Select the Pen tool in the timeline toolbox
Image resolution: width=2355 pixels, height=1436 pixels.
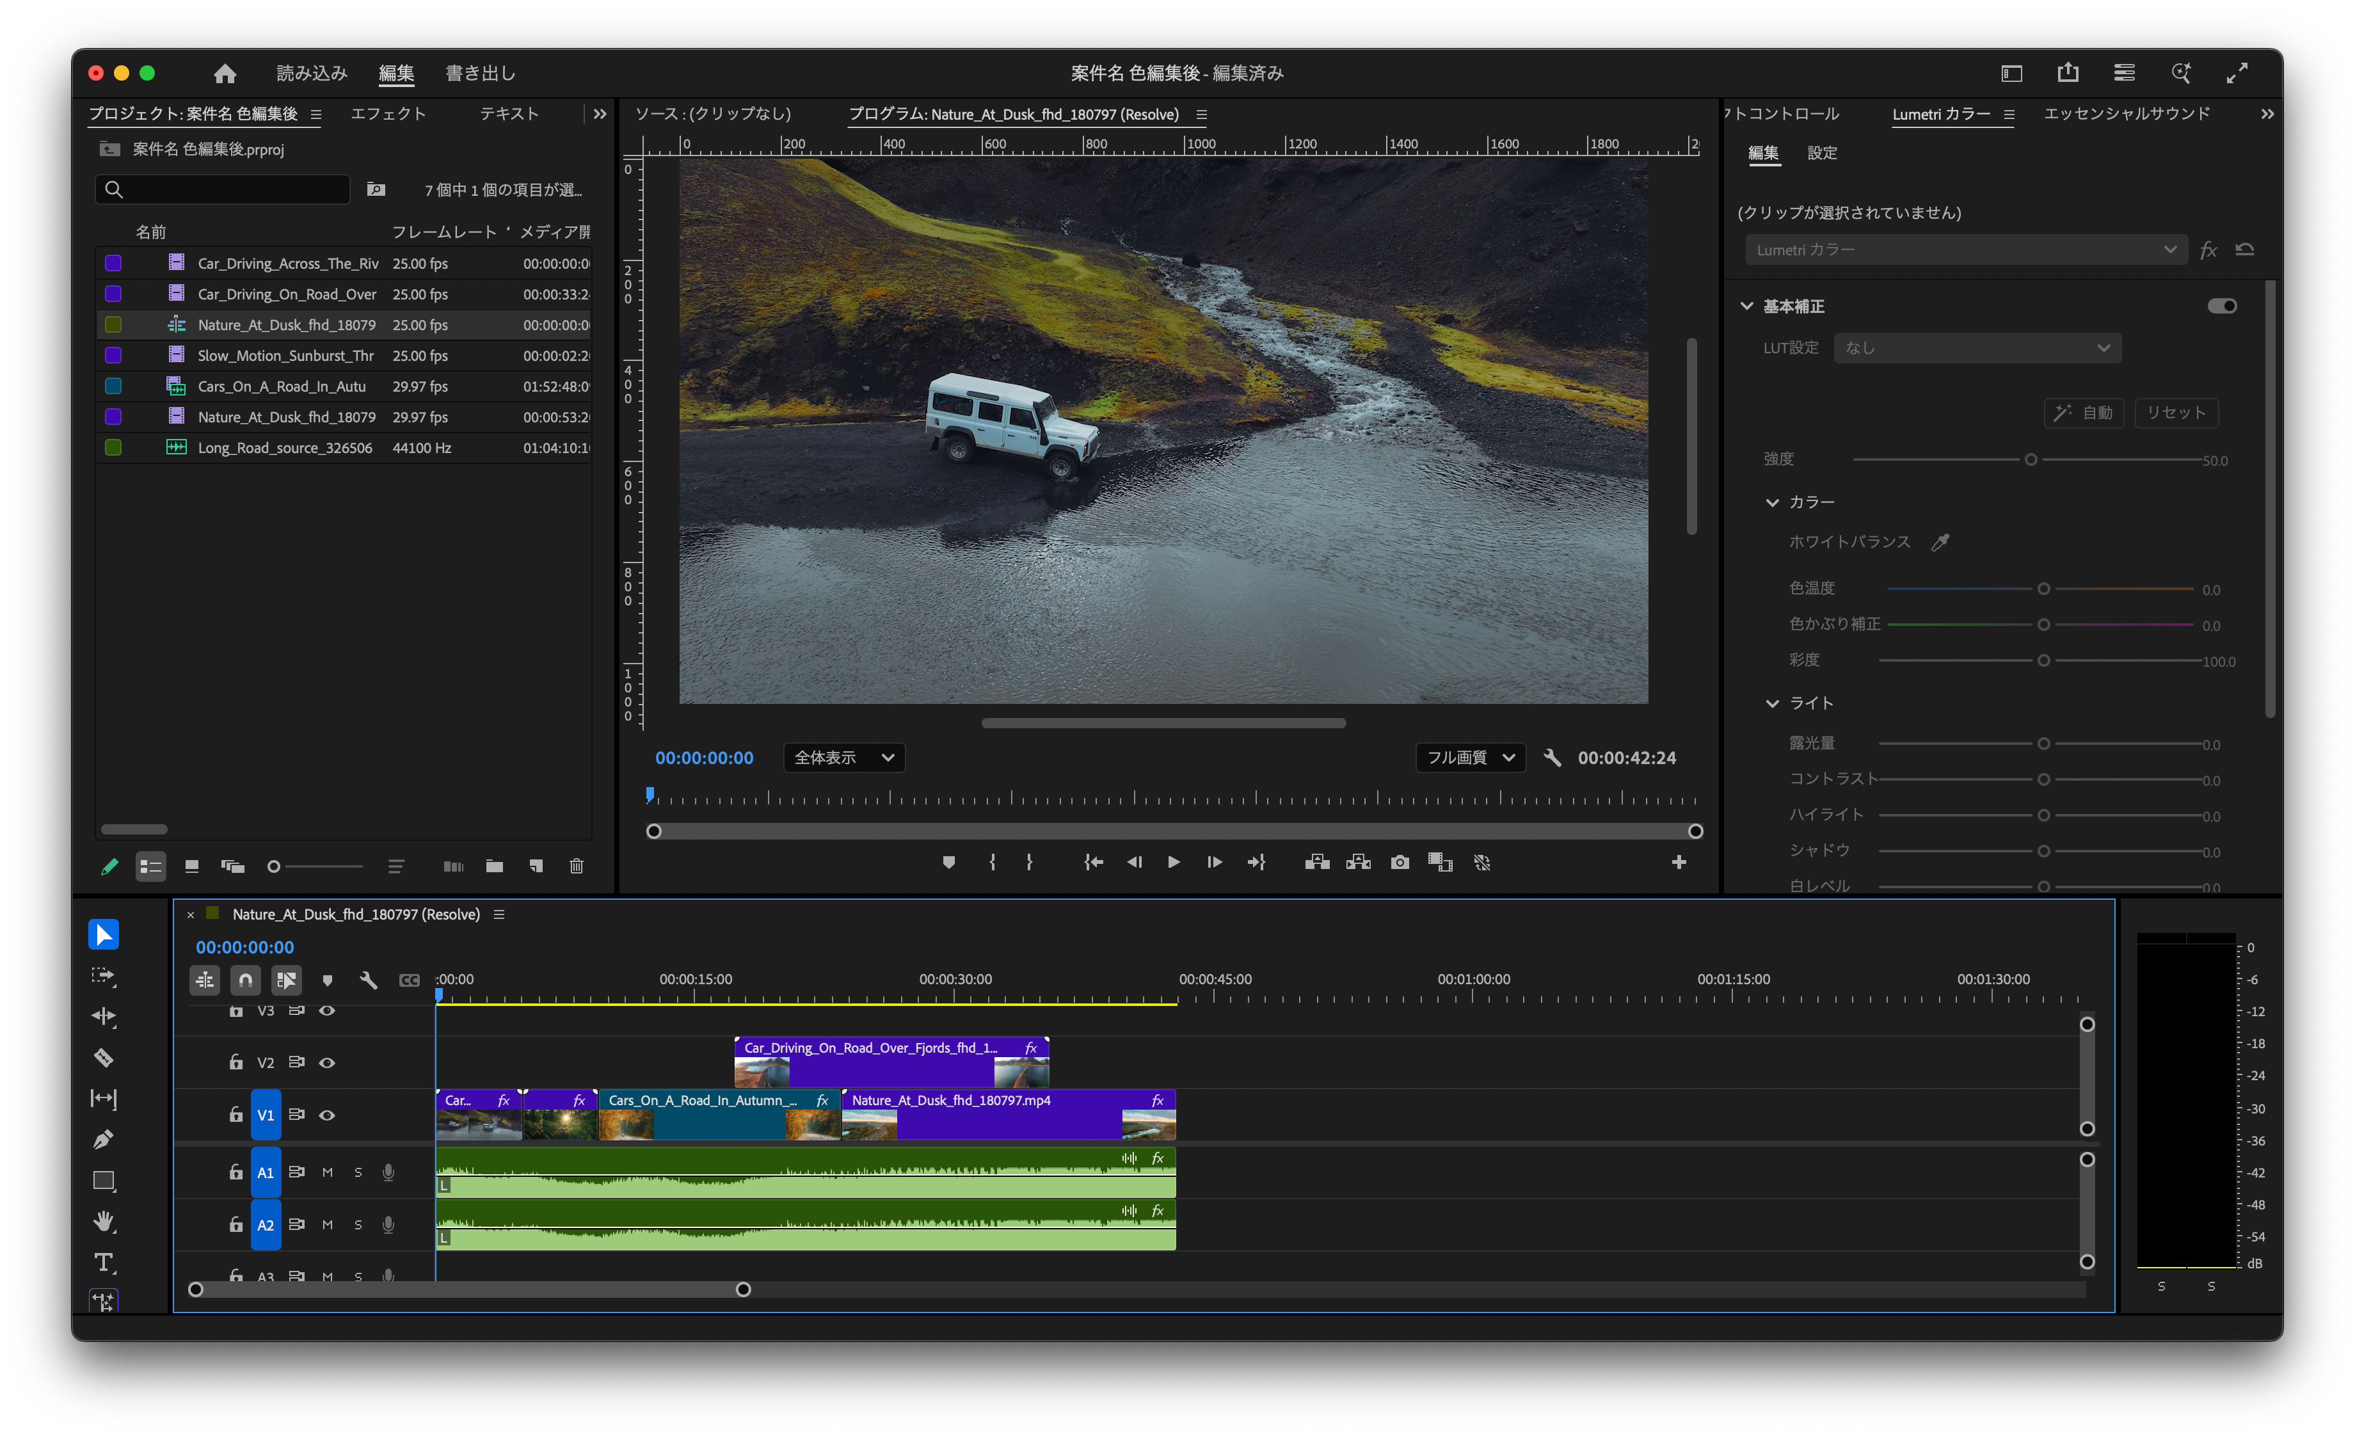coord(103,1139)
